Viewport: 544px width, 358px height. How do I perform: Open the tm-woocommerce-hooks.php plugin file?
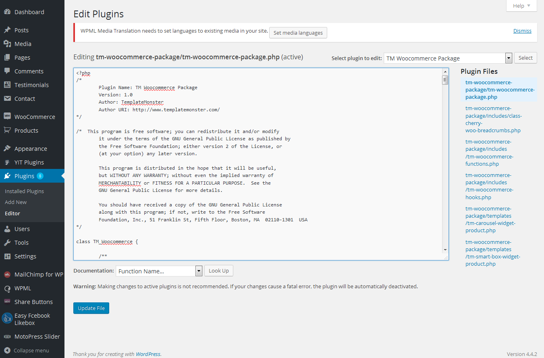tap(489, 186)
